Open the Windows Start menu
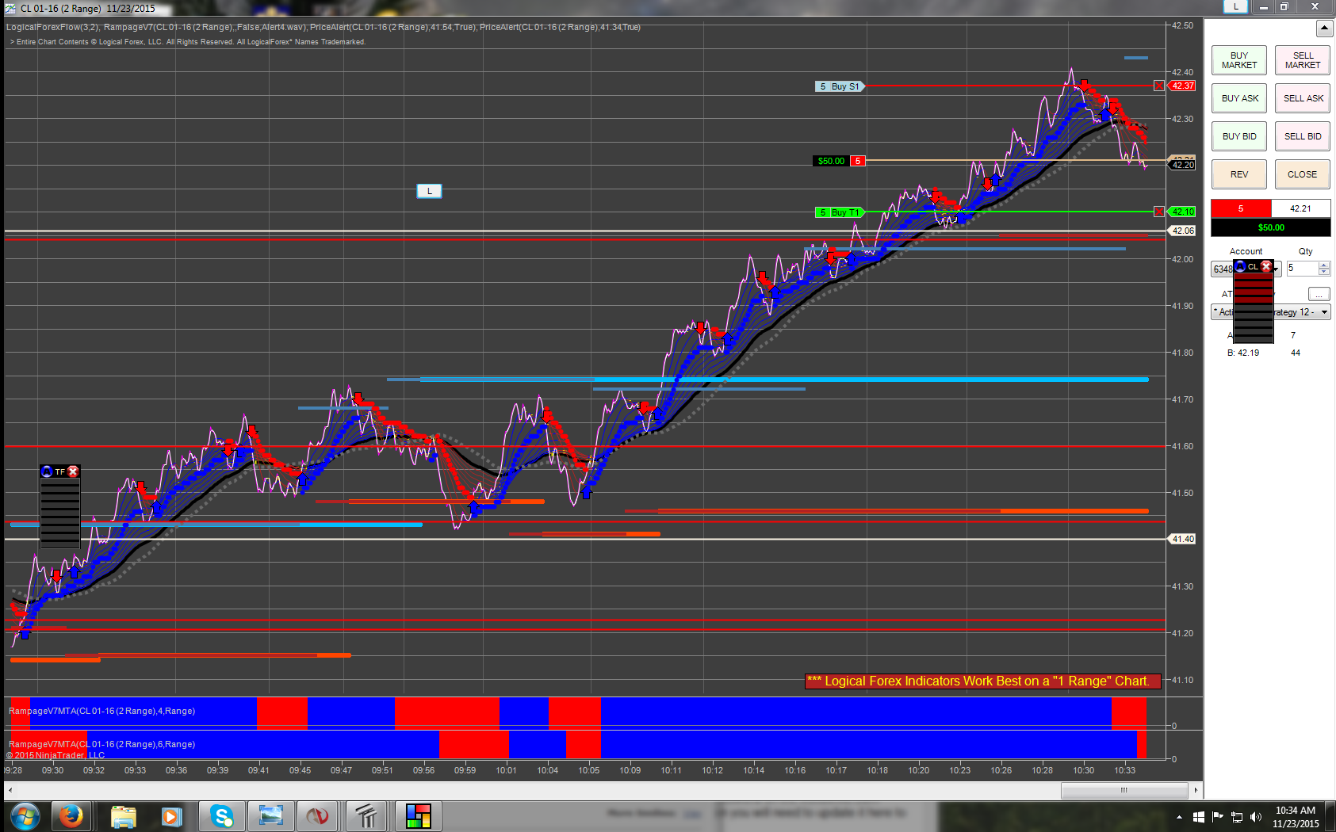 (x=25, y=815)
